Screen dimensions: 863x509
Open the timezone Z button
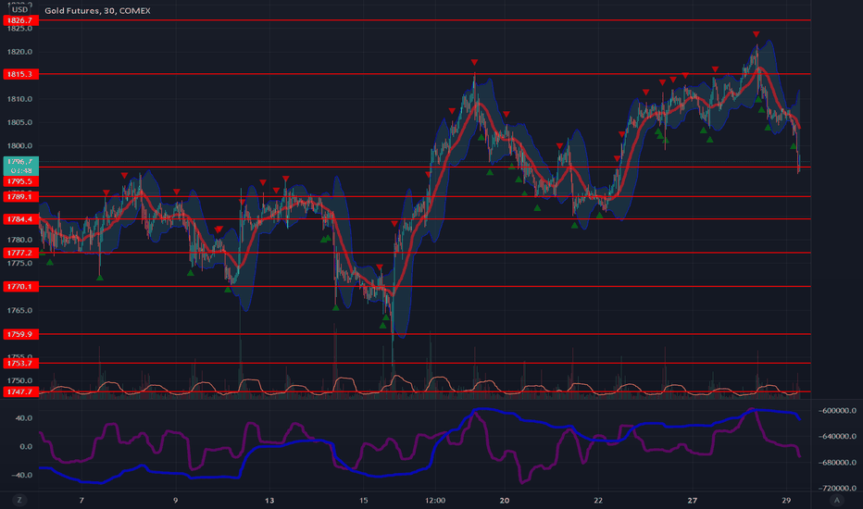[19, 500]
